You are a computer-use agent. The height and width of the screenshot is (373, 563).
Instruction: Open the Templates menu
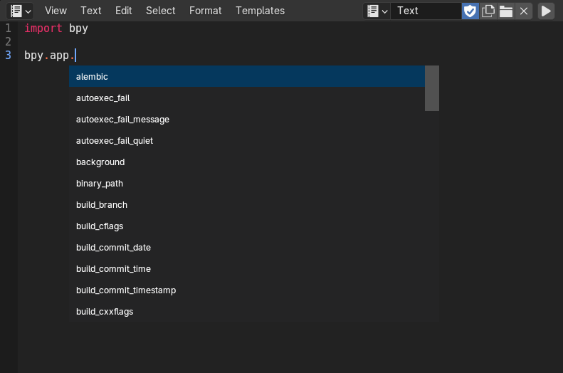pyautogui.click(x=260, y=11)
